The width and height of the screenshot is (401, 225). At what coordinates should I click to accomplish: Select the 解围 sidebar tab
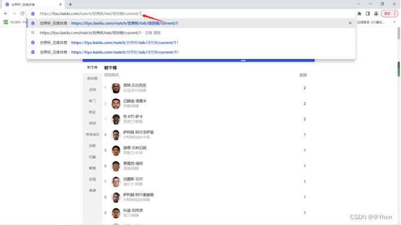click(92, 168)
